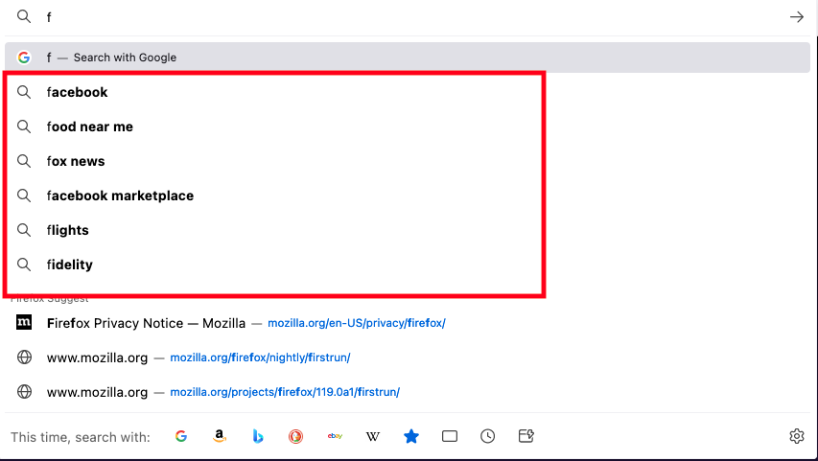This screenshot has height=461, width=818.
Task: Click the magnifier icon in address bar
Action: [x=24, y=16]
